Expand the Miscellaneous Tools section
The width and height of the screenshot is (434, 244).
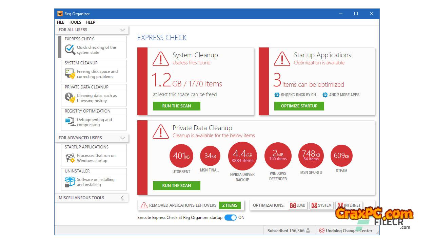pyautogui.click(x=122, y=198)
